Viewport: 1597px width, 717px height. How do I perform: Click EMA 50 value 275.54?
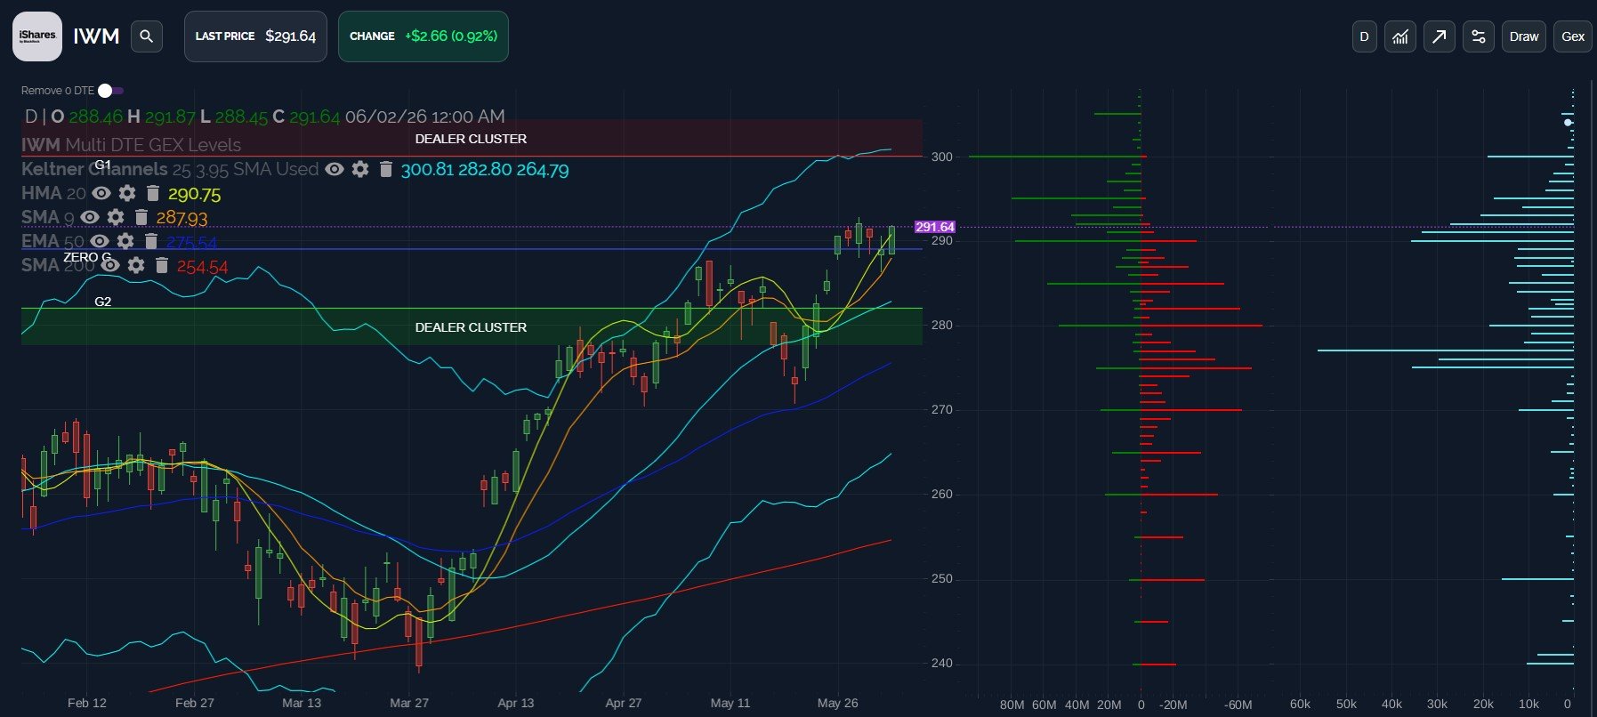point(191,242)
